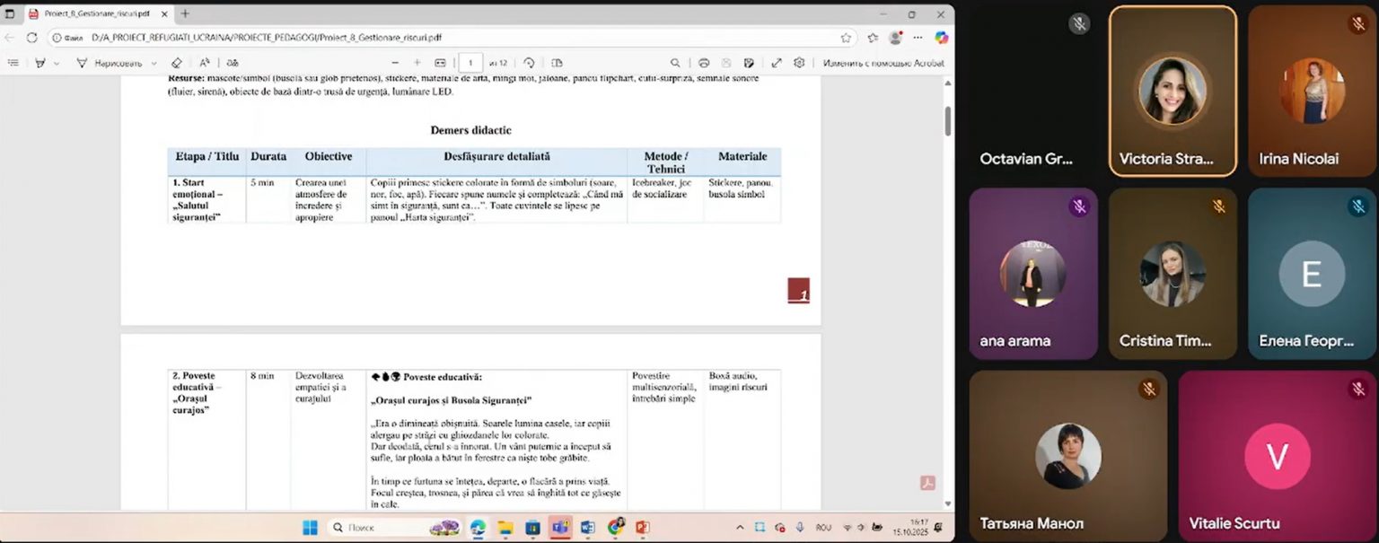Image resolution: width=1379 pixels, height=543 pixels.
Task: Click Изменить с помощью Acrobat button
Action: coord(883,63)
